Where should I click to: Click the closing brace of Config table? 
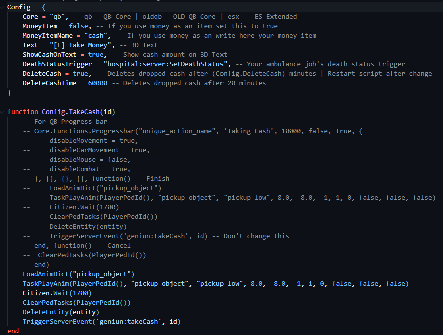[x=9, y=93]
